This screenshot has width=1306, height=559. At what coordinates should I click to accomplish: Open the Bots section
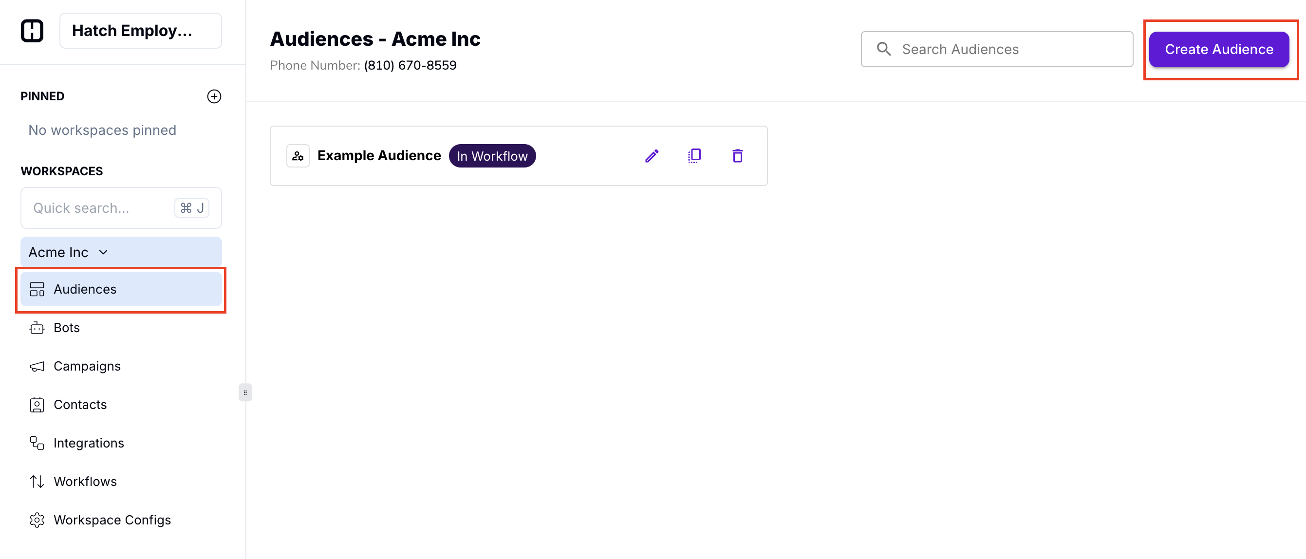[x=67, y=328]
